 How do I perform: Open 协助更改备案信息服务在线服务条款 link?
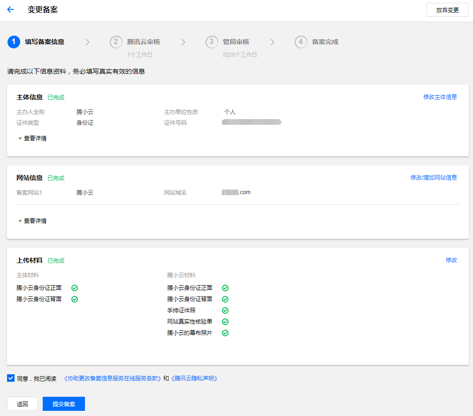point(113,378)
